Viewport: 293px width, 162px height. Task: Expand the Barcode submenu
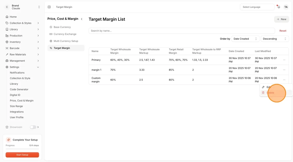(38, 48)
